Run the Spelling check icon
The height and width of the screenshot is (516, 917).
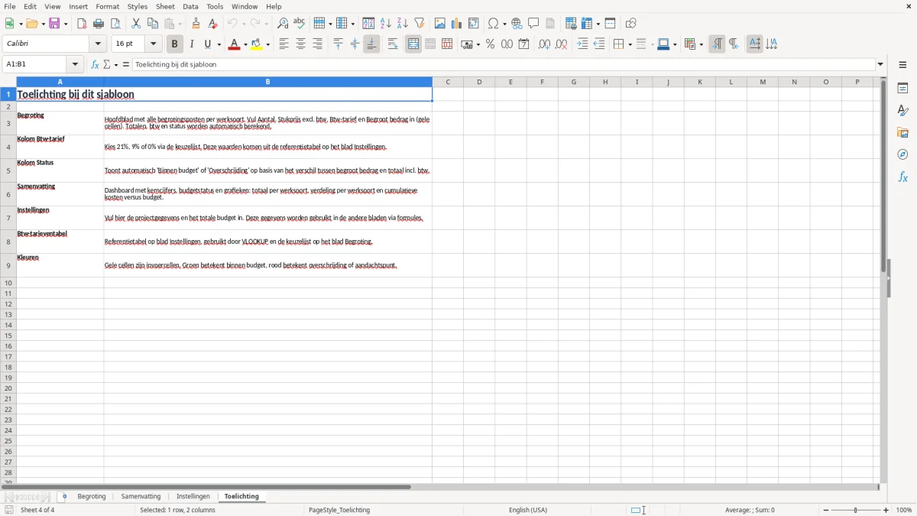pyautogui.click(x=300, y=24)
